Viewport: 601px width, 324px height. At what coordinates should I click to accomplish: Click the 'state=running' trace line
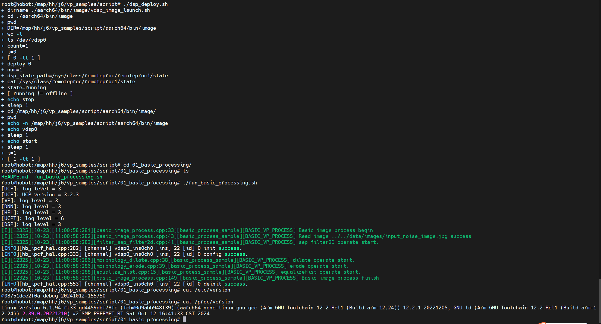pos(26,88)
